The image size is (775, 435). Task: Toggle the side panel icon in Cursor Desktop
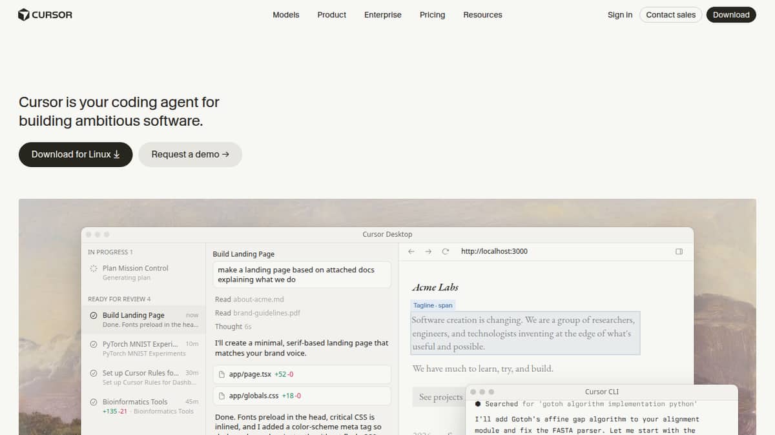tap(679, 251)
